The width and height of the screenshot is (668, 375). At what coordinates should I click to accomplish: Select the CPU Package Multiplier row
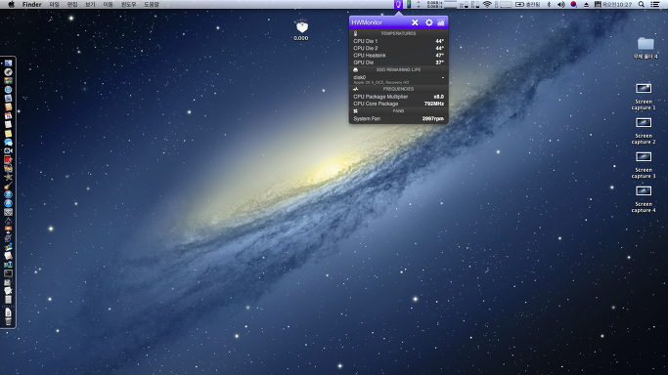click(x=398, y=97)
